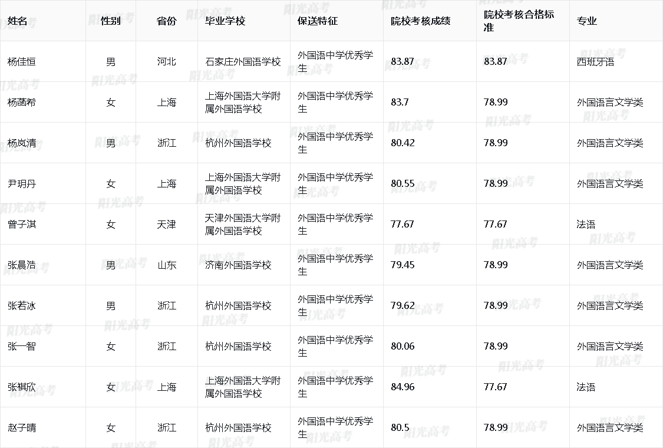Click the 石家庄外国语学校 school cell

[x=243, y=61]
